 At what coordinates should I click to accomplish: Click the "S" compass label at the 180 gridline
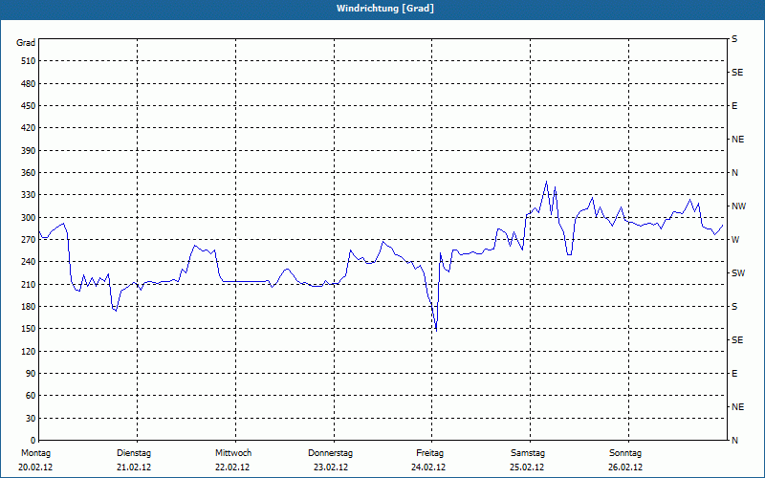(x=734, y=307)
